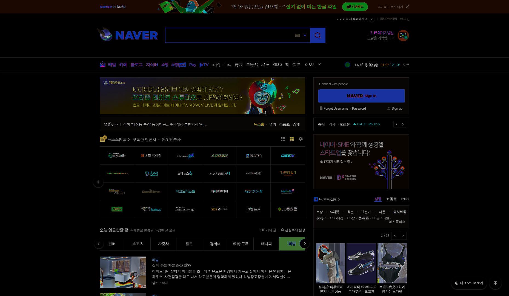Open the on-screen keyboard icon in search box
The image size is (509, 296).
click(x=297, y=35)
